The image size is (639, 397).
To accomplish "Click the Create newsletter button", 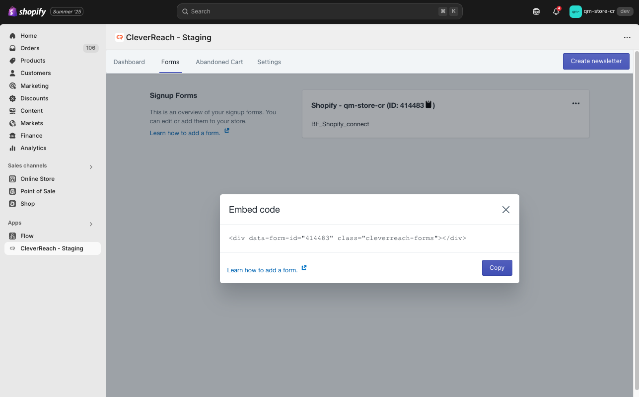I will coord(596,61).
